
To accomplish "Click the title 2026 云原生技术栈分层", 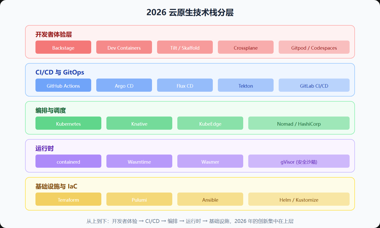I will [x=190, y=12].
